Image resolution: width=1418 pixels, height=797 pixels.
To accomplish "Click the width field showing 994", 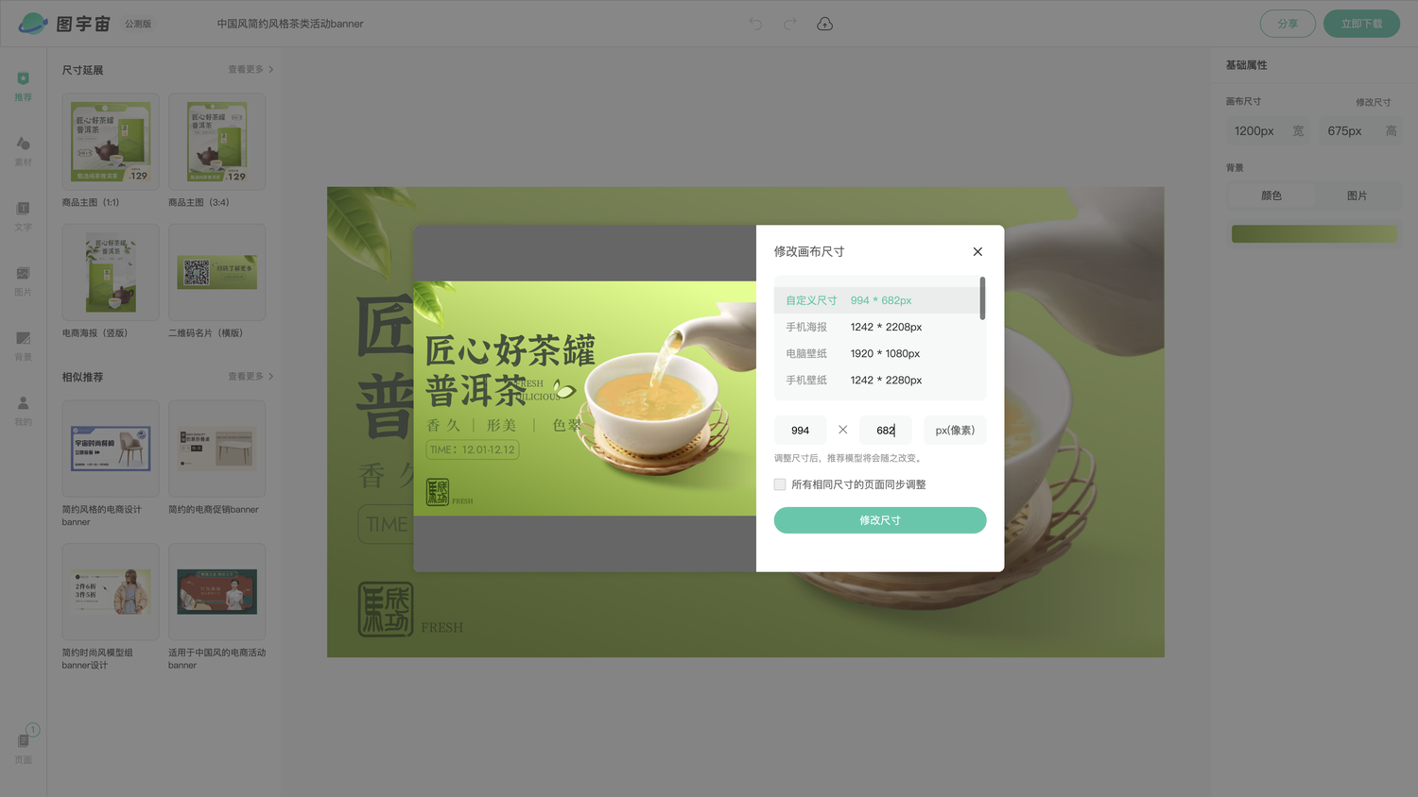I will (x=801, y=430).
